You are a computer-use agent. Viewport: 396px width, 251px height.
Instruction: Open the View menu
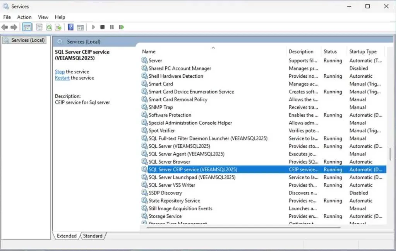coord(43,17)
